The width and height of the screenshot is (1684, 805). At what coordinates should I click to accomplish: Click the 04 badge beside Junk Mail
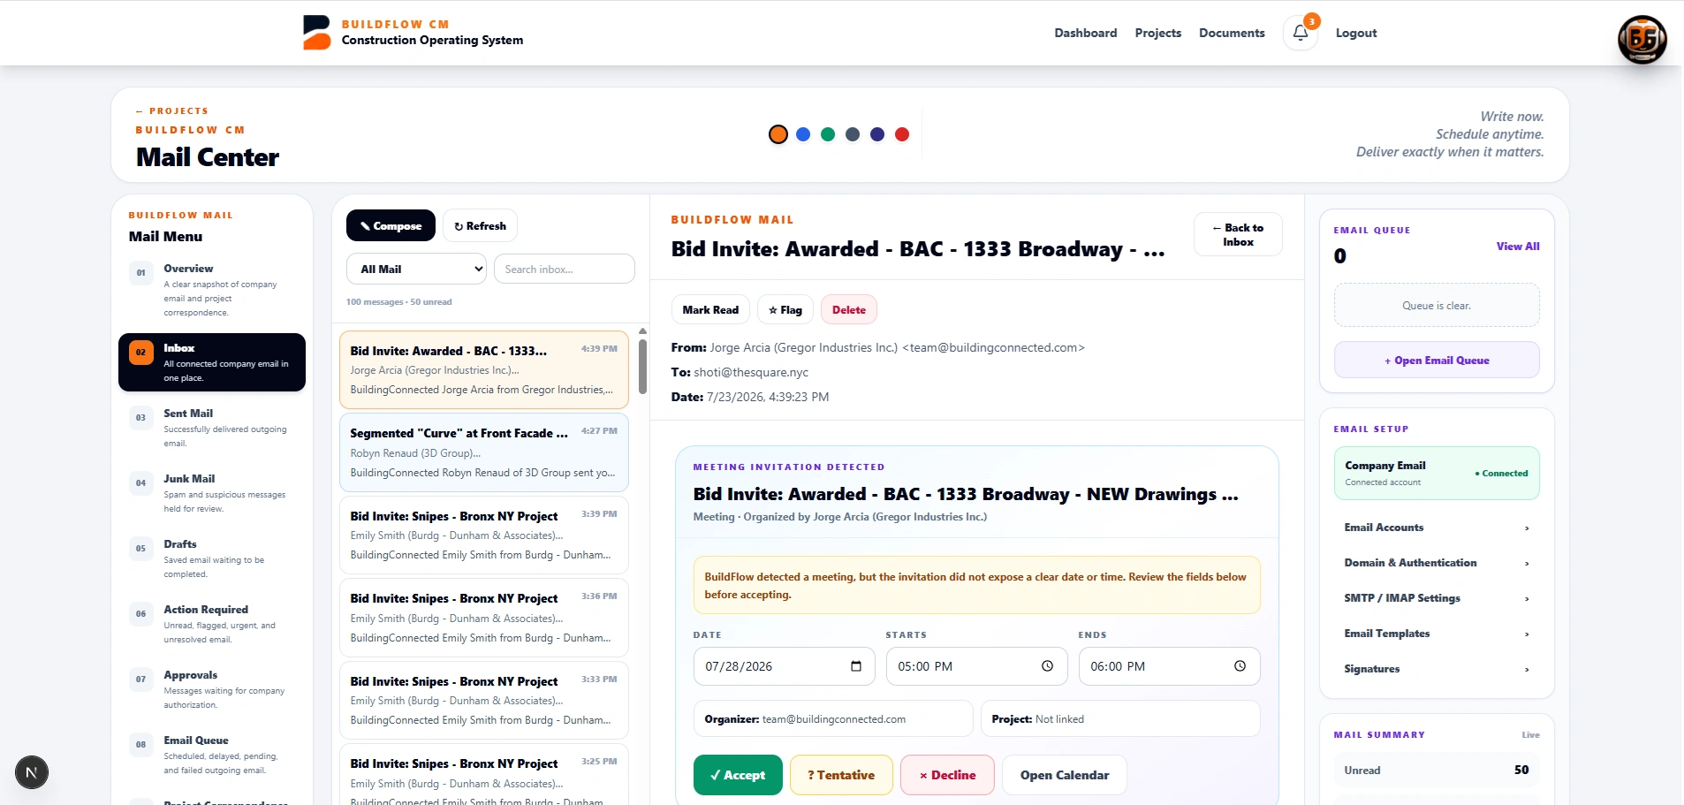coord(140,483)
